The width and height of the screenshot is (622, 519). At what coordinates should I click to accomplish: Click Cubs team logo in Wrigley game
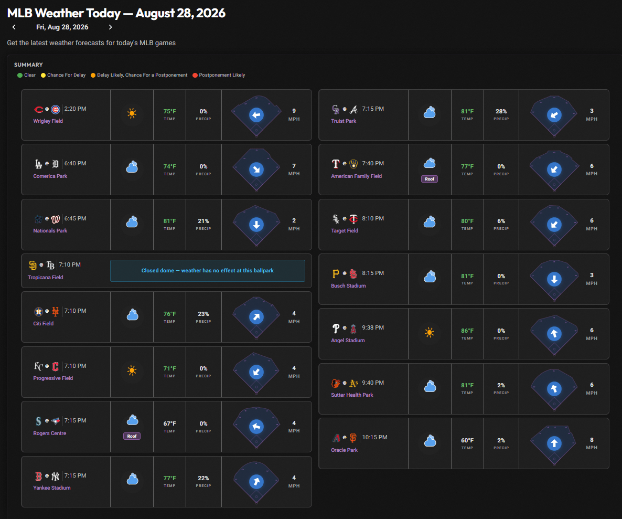[56, 110]
